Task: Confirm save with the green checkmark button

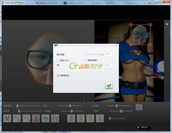Action: click(109, 85)
